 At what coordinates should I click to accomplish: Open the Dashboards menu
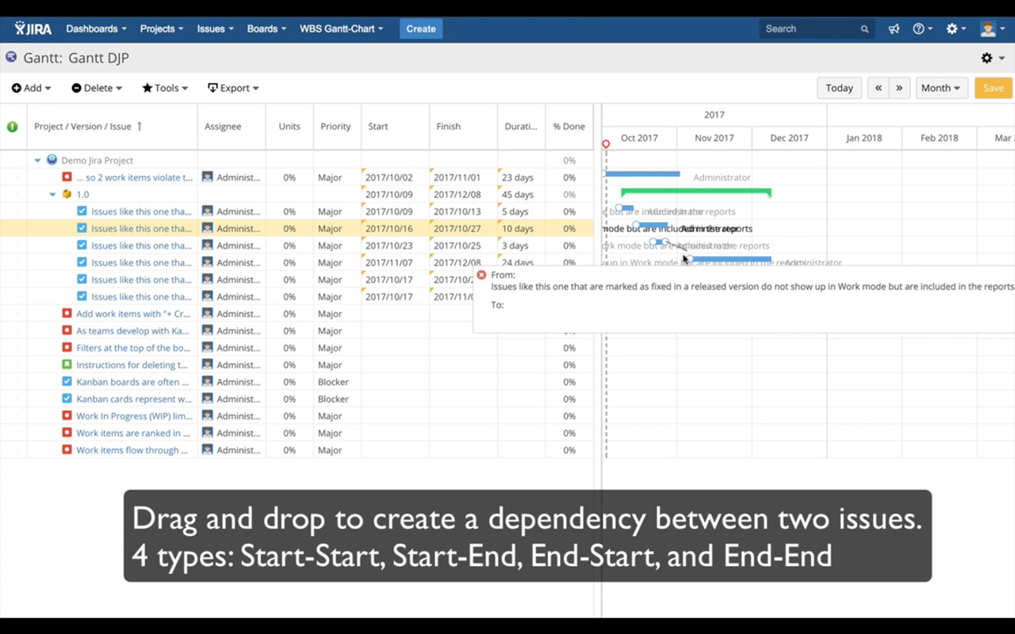point(96,29)
